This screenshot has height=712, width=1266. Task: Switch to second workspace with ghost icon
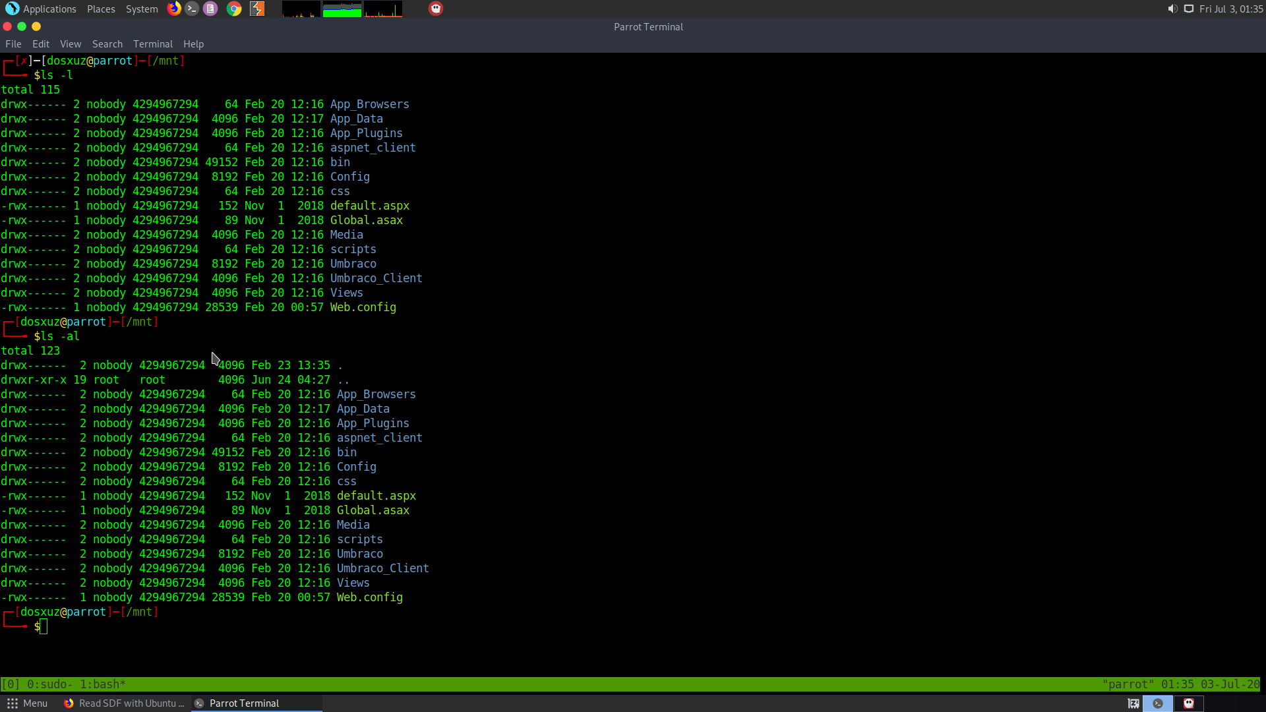tap(1188, 703)
